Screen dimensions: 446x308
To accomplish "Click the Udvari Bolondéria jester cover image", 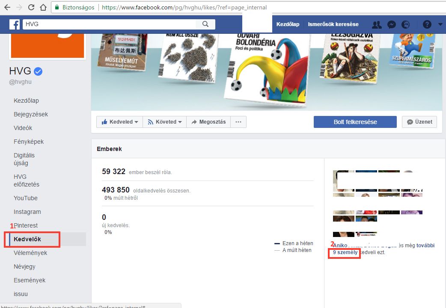I will (x=267, y=70).
